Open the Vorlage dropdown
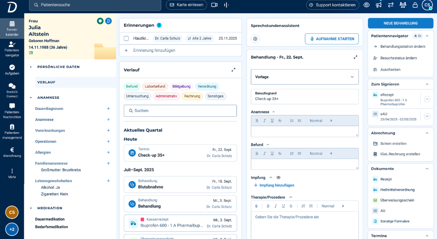The height and width of the screenshot is (239, 437). tap(305, 77)
